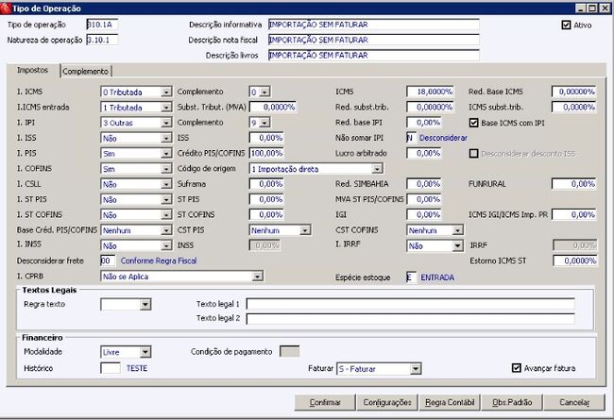Open the I. INSS dropdown
Screen dimensions: 614x420
166,245
